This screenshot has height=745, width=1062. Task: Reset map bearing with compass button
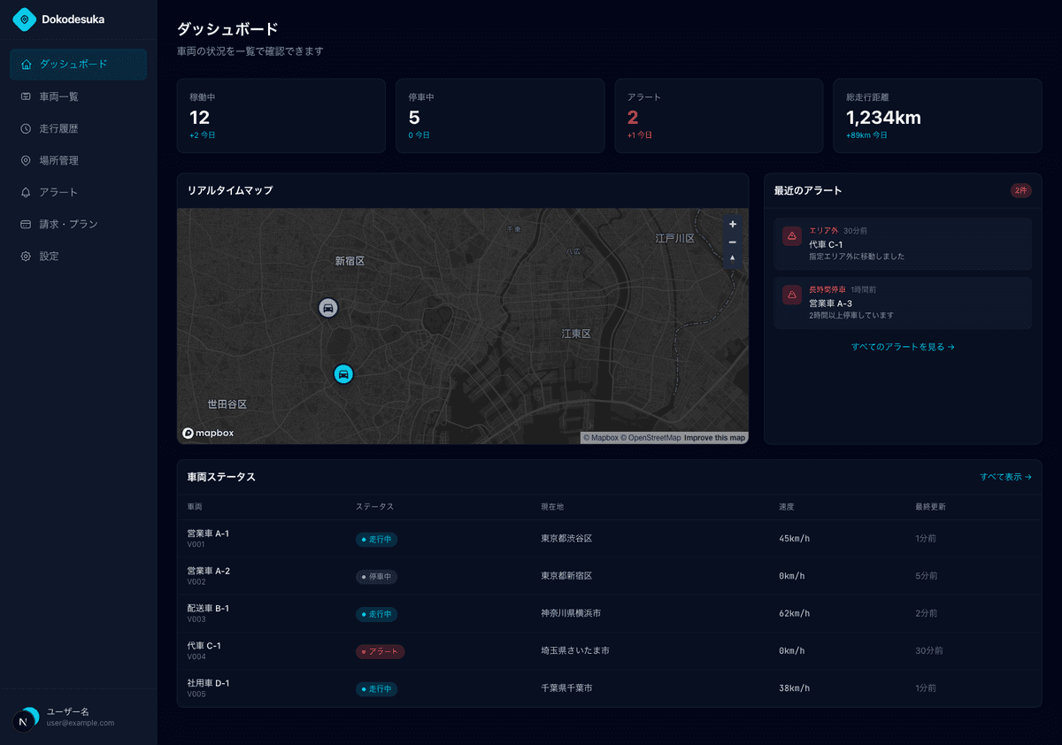coord(732,258)
